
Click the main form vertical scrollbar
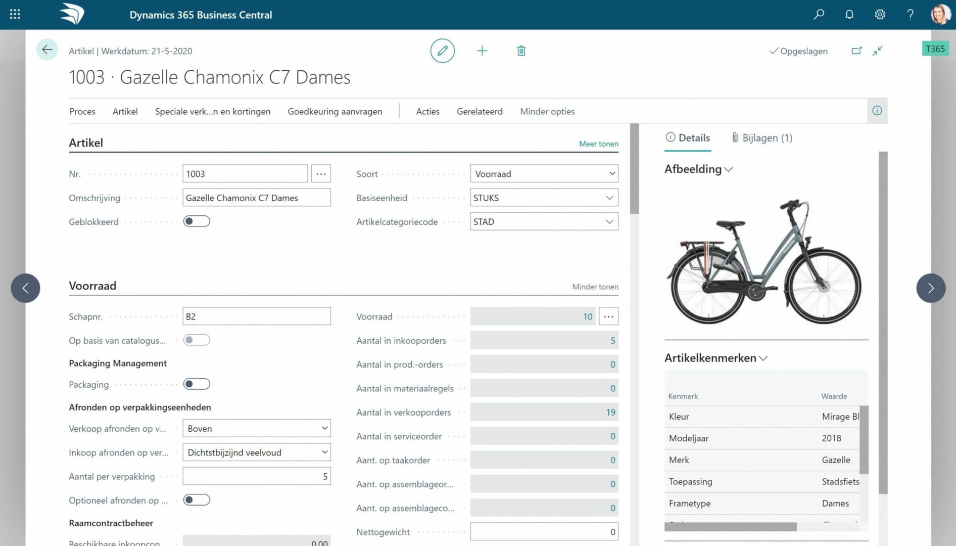point(635,169)
